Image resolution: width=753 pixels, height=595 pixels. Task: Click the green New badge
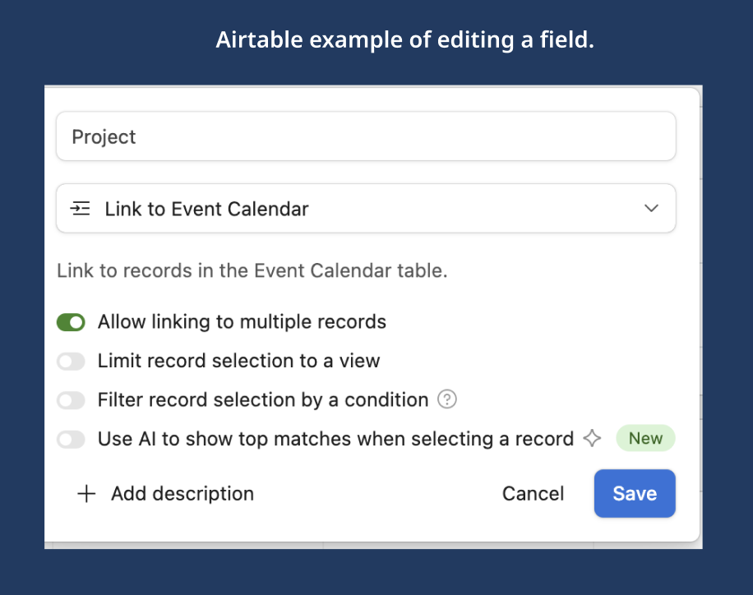click(x=645, y=439)
